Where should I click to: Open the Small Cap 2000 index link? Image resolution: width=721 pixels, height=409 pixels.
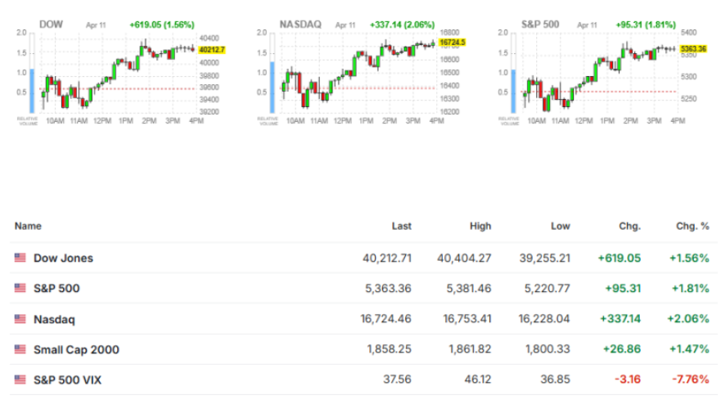76,350
